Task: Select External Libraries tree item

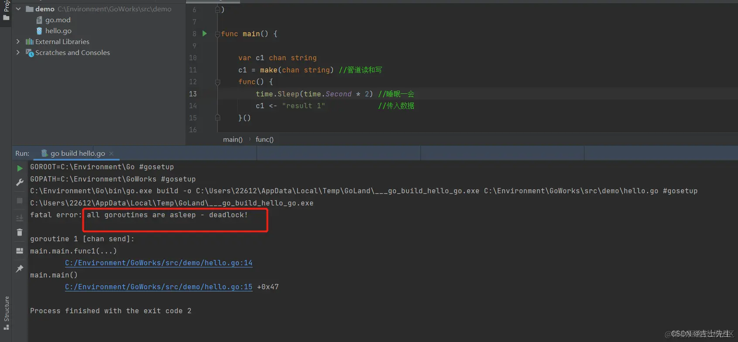Action: pyautogui.click(x=62, y=42)
